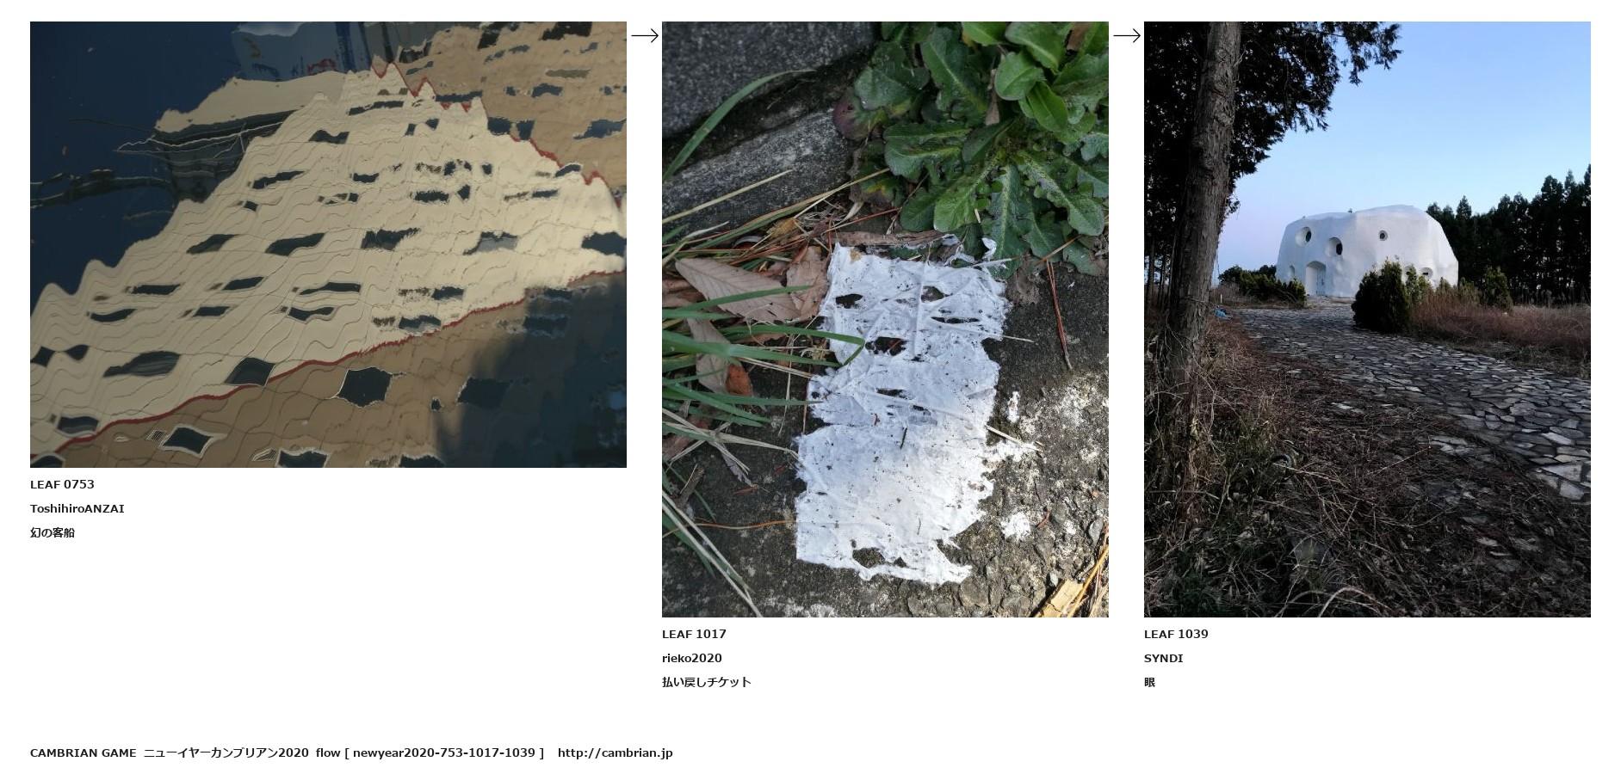This screenshot has height=774, width=1621.
Task: Open author SYNDI
Action: pos(1164,658)
